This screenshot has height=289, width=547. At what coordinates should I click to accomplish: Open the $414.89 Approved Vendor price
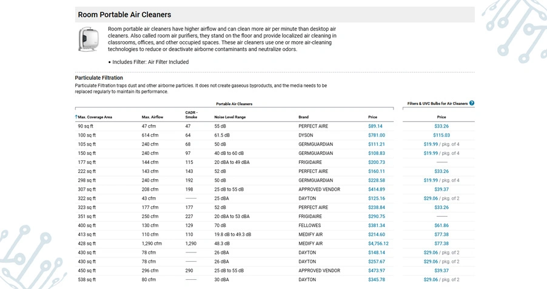click(377, 189)
